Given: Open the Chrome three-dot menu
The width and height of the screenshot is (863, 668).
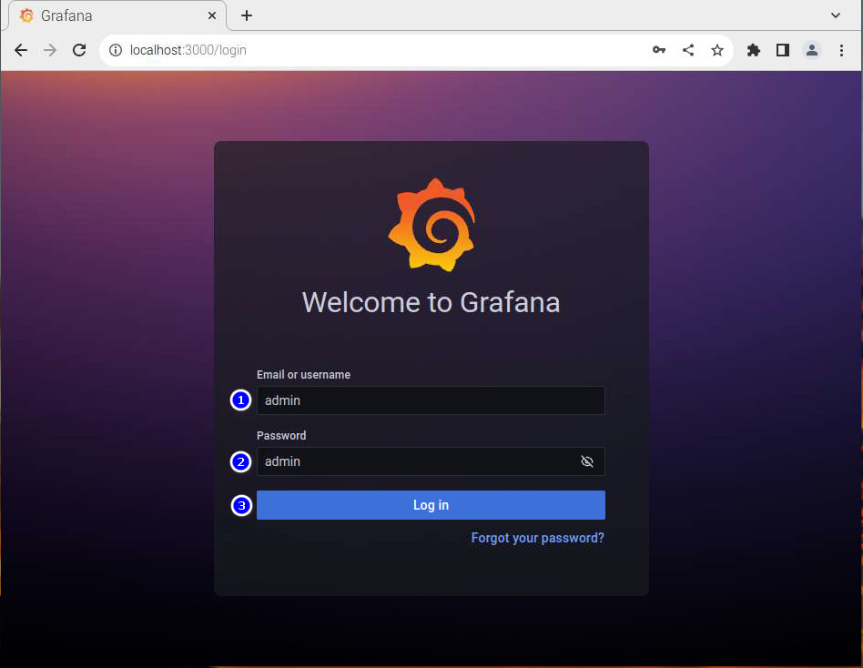Looking at the screenshot, I should pos(841,50).
